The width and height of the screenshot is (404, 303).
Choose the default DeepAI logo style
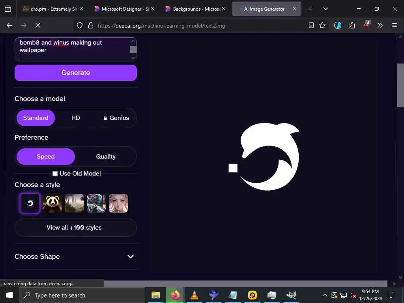[30, 203]
